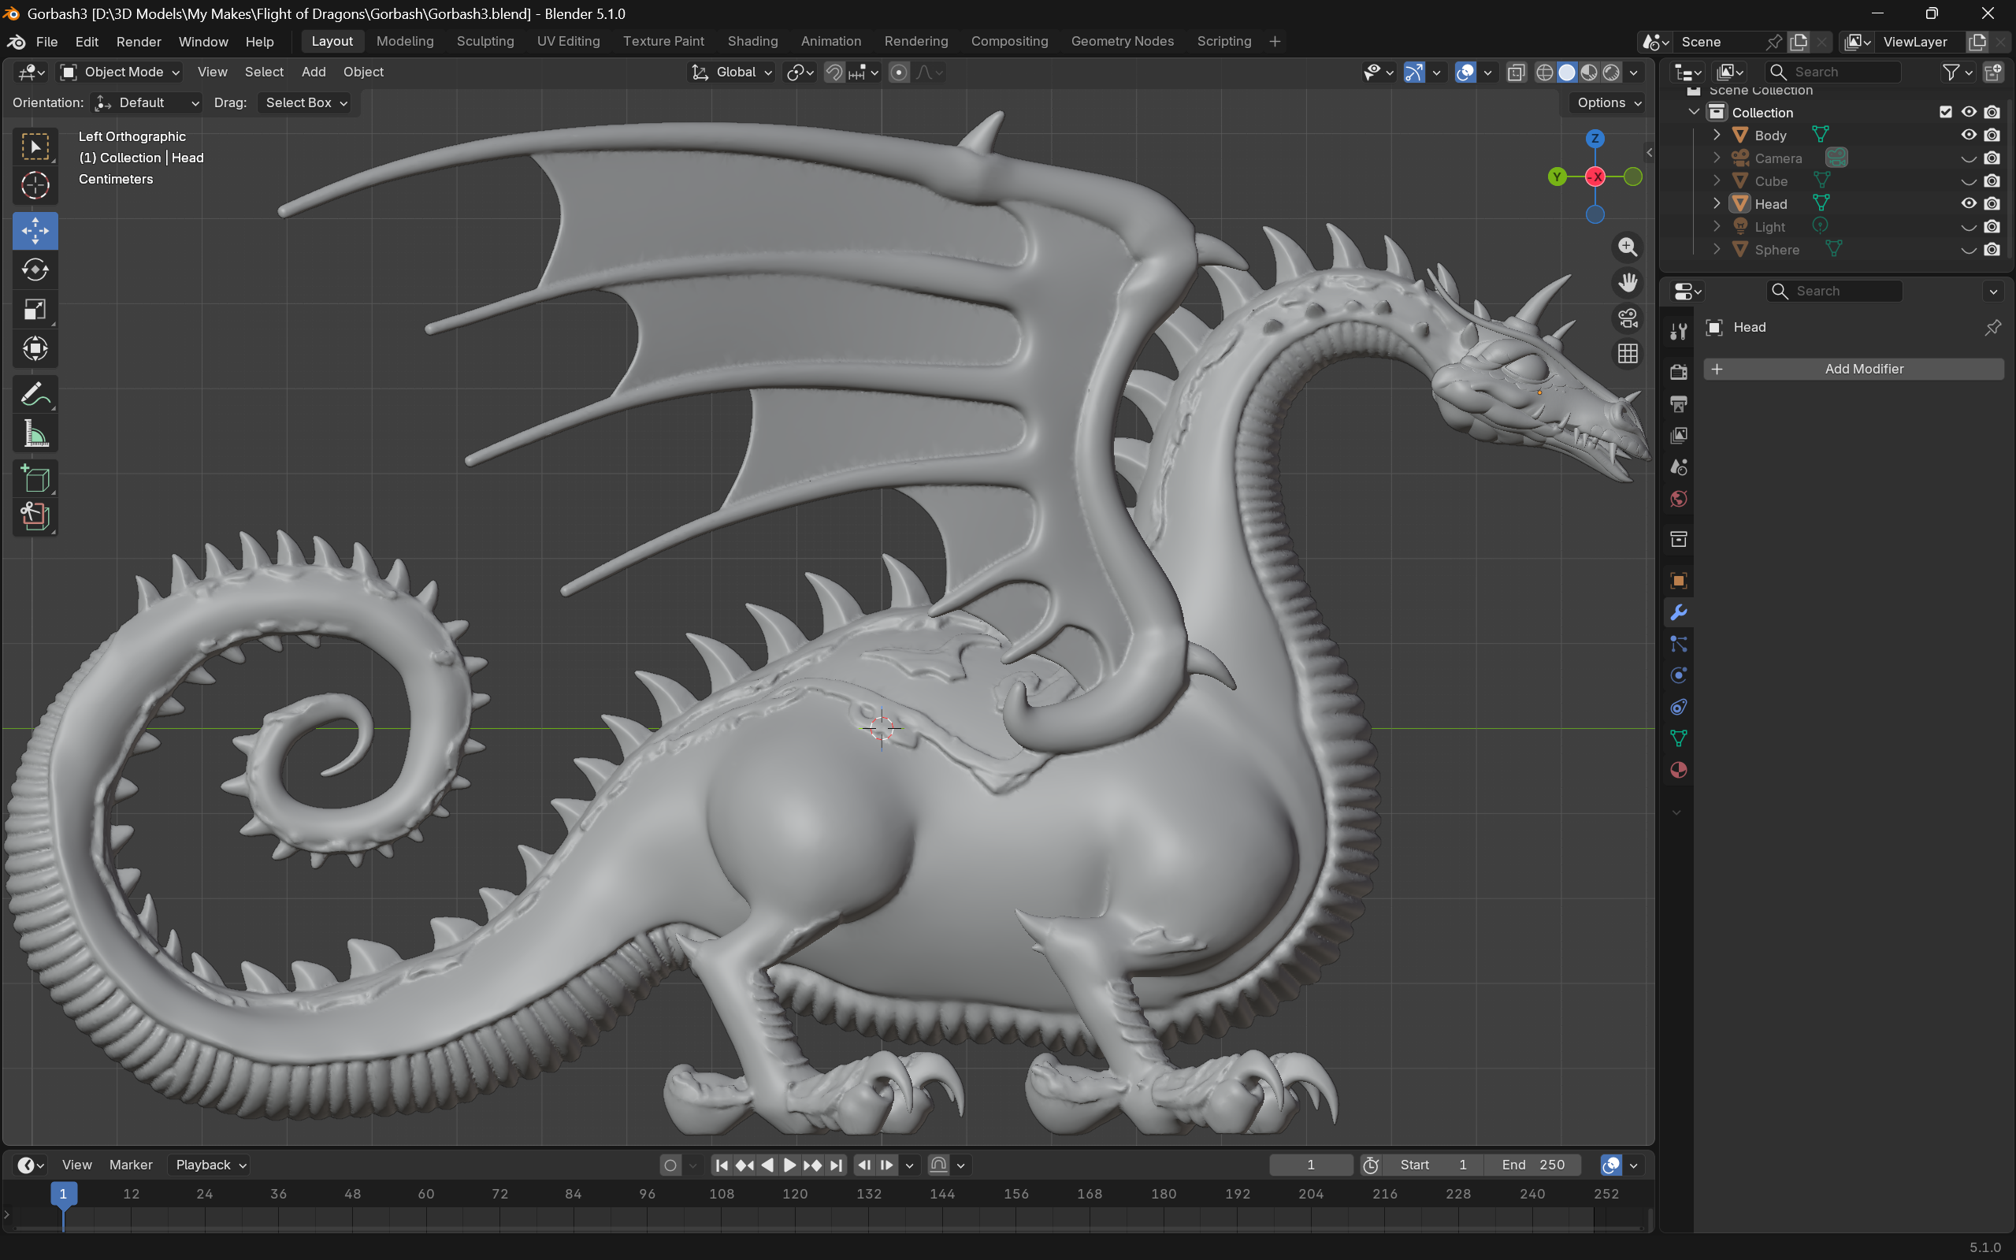The image size is (2016, 1260).
Task: Choose the Move tool
Action: (35, 231)
